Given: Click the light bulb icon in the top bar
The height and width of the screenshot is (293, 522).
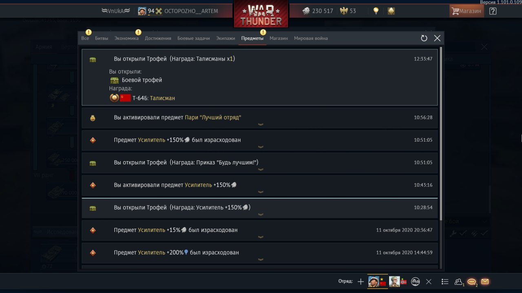Looking at the screenshot, I should coord(376,11).
